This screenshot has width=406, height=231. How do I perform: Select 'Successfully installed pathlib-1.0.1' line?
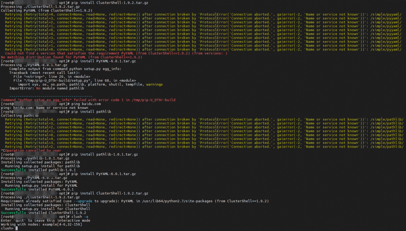[x=38, y=170]
